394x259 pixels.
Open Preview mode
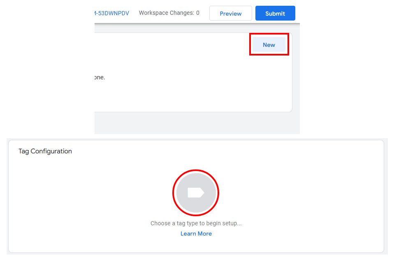tap(230, 14)
